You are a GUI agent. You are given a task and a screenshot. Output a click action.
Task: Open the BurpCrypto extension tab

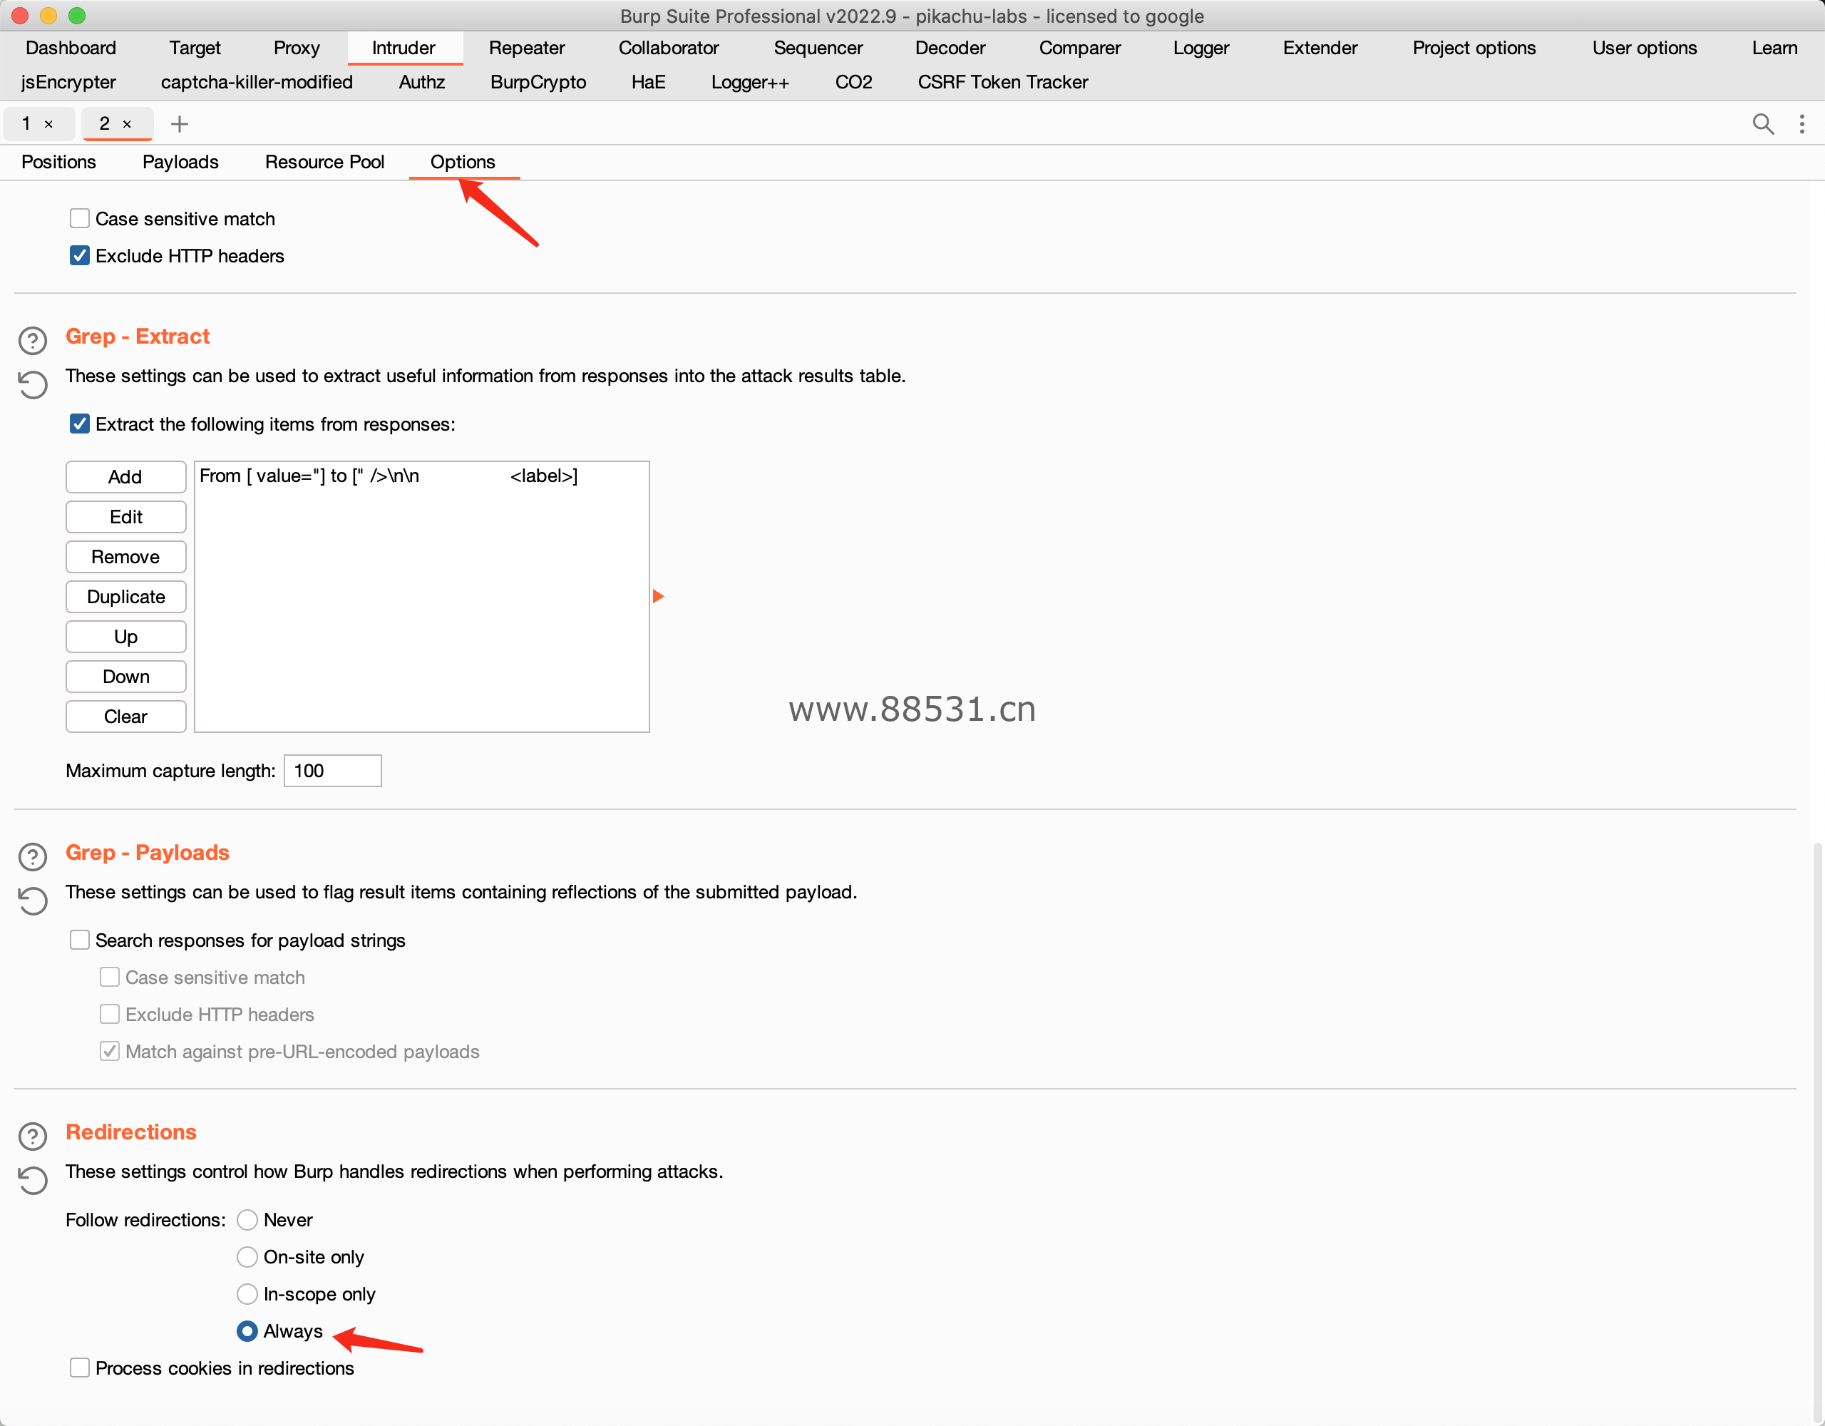click(538, 82)
